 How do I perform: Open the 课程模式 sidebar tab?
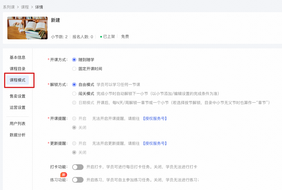(x=18, y=80)
